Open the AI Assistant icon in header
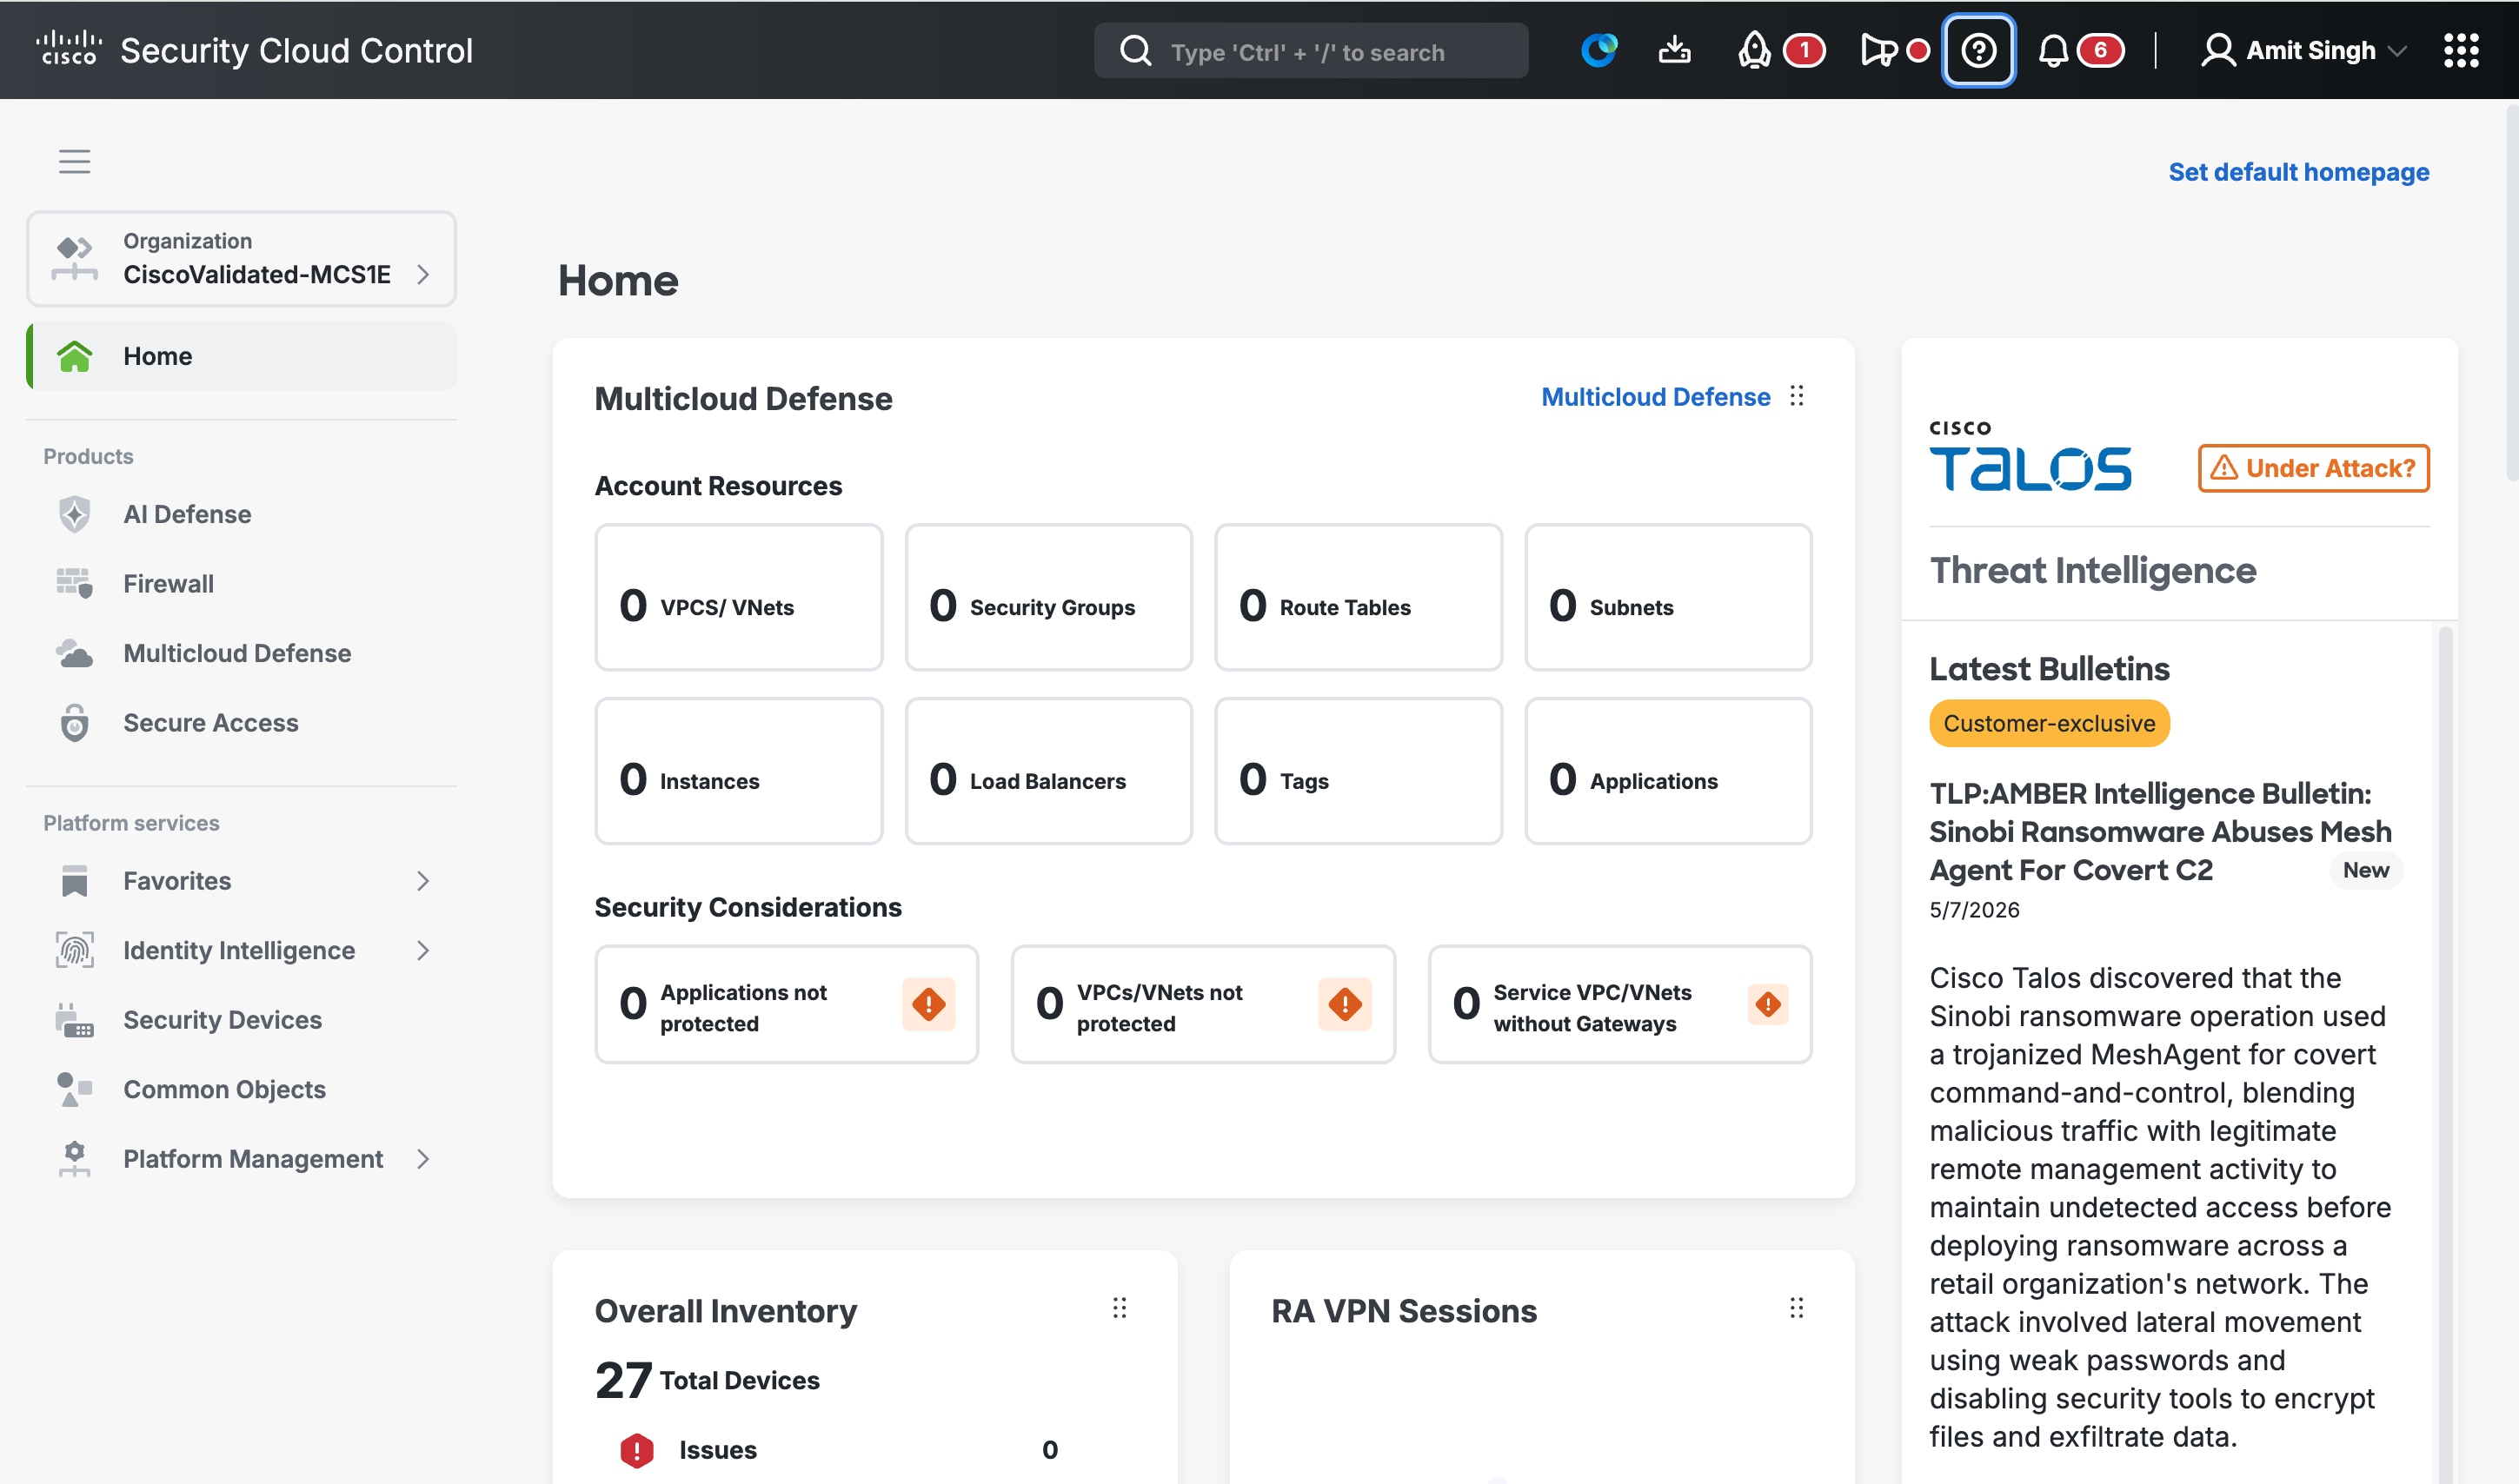Image resolution: width=2519 pixels, height=1484 pixels. pos(1598,50)
